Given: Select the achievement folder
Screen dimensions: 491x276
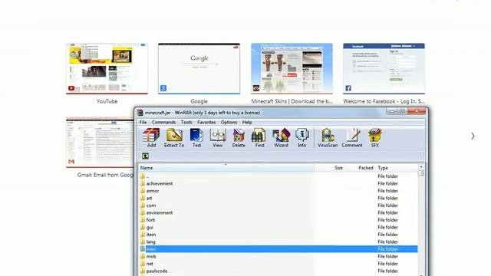Looking at the screenshot, I should tap(278, 184).
